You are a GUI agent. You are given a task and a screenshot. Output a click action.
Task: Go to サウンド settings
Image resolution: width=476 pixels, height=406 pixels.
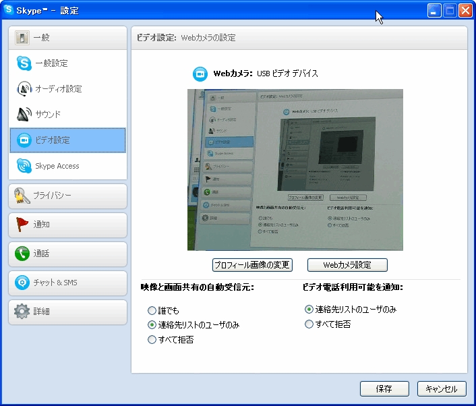coord(67,114)
